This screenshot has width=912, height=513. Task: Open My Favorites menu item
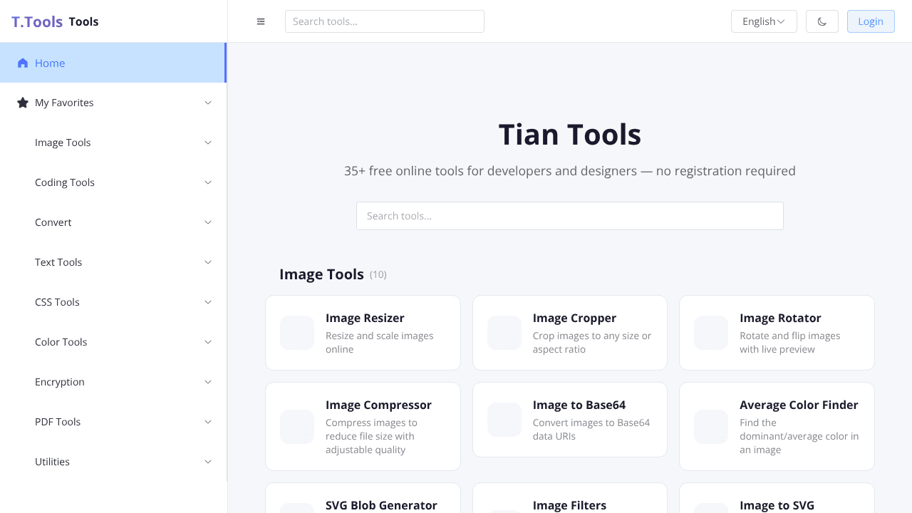coord(113,103)
